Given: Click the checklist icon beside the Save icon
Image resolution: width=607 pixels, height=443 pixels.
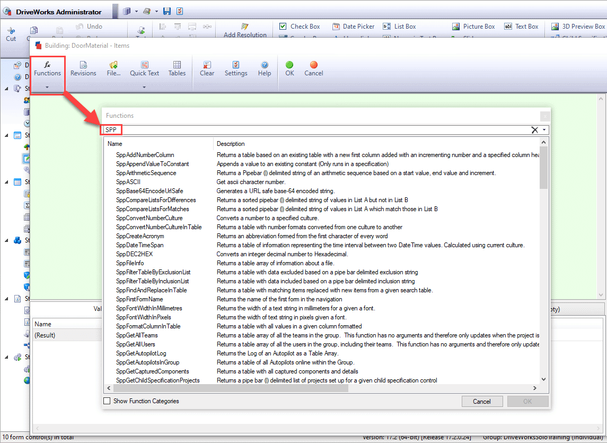Looking at the screenshot, I should coord(180,11).
